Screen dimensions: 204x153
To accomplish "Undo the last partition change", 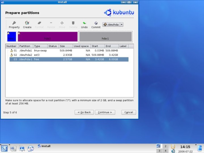I will point(84,25).
